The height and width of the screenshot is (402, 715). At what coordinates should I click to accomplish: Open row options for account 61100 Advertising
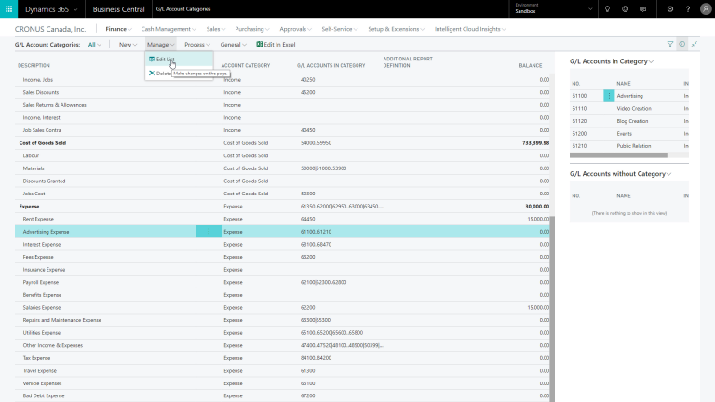click(x=609, y=96)
